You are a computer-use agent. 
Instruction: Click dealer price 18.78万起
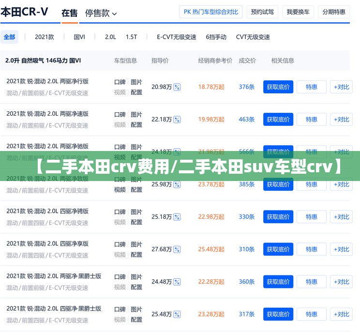(x=211, y=87)
